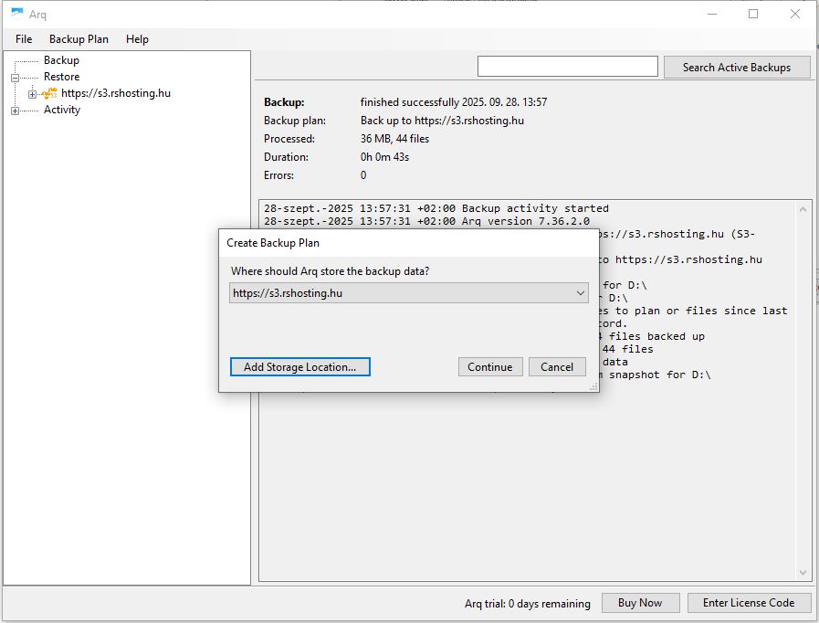The width and height of the screenshot is (819, 623).
Task: Click the backup search text field
Action: pyautogui.click(x=567, y=67)
